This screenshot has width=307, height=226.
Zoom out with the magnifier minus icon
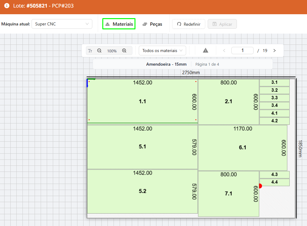(99, 51)
